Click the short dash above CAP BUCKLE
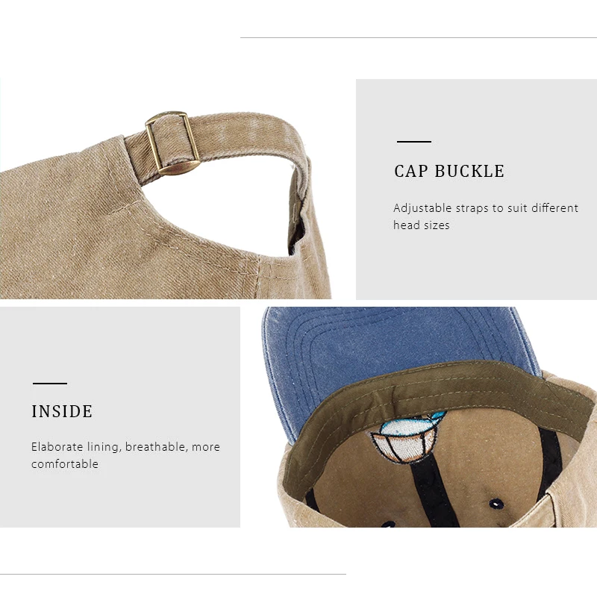Image resolution: width=597 pixels, height=597 pixels. click(414, 142)
